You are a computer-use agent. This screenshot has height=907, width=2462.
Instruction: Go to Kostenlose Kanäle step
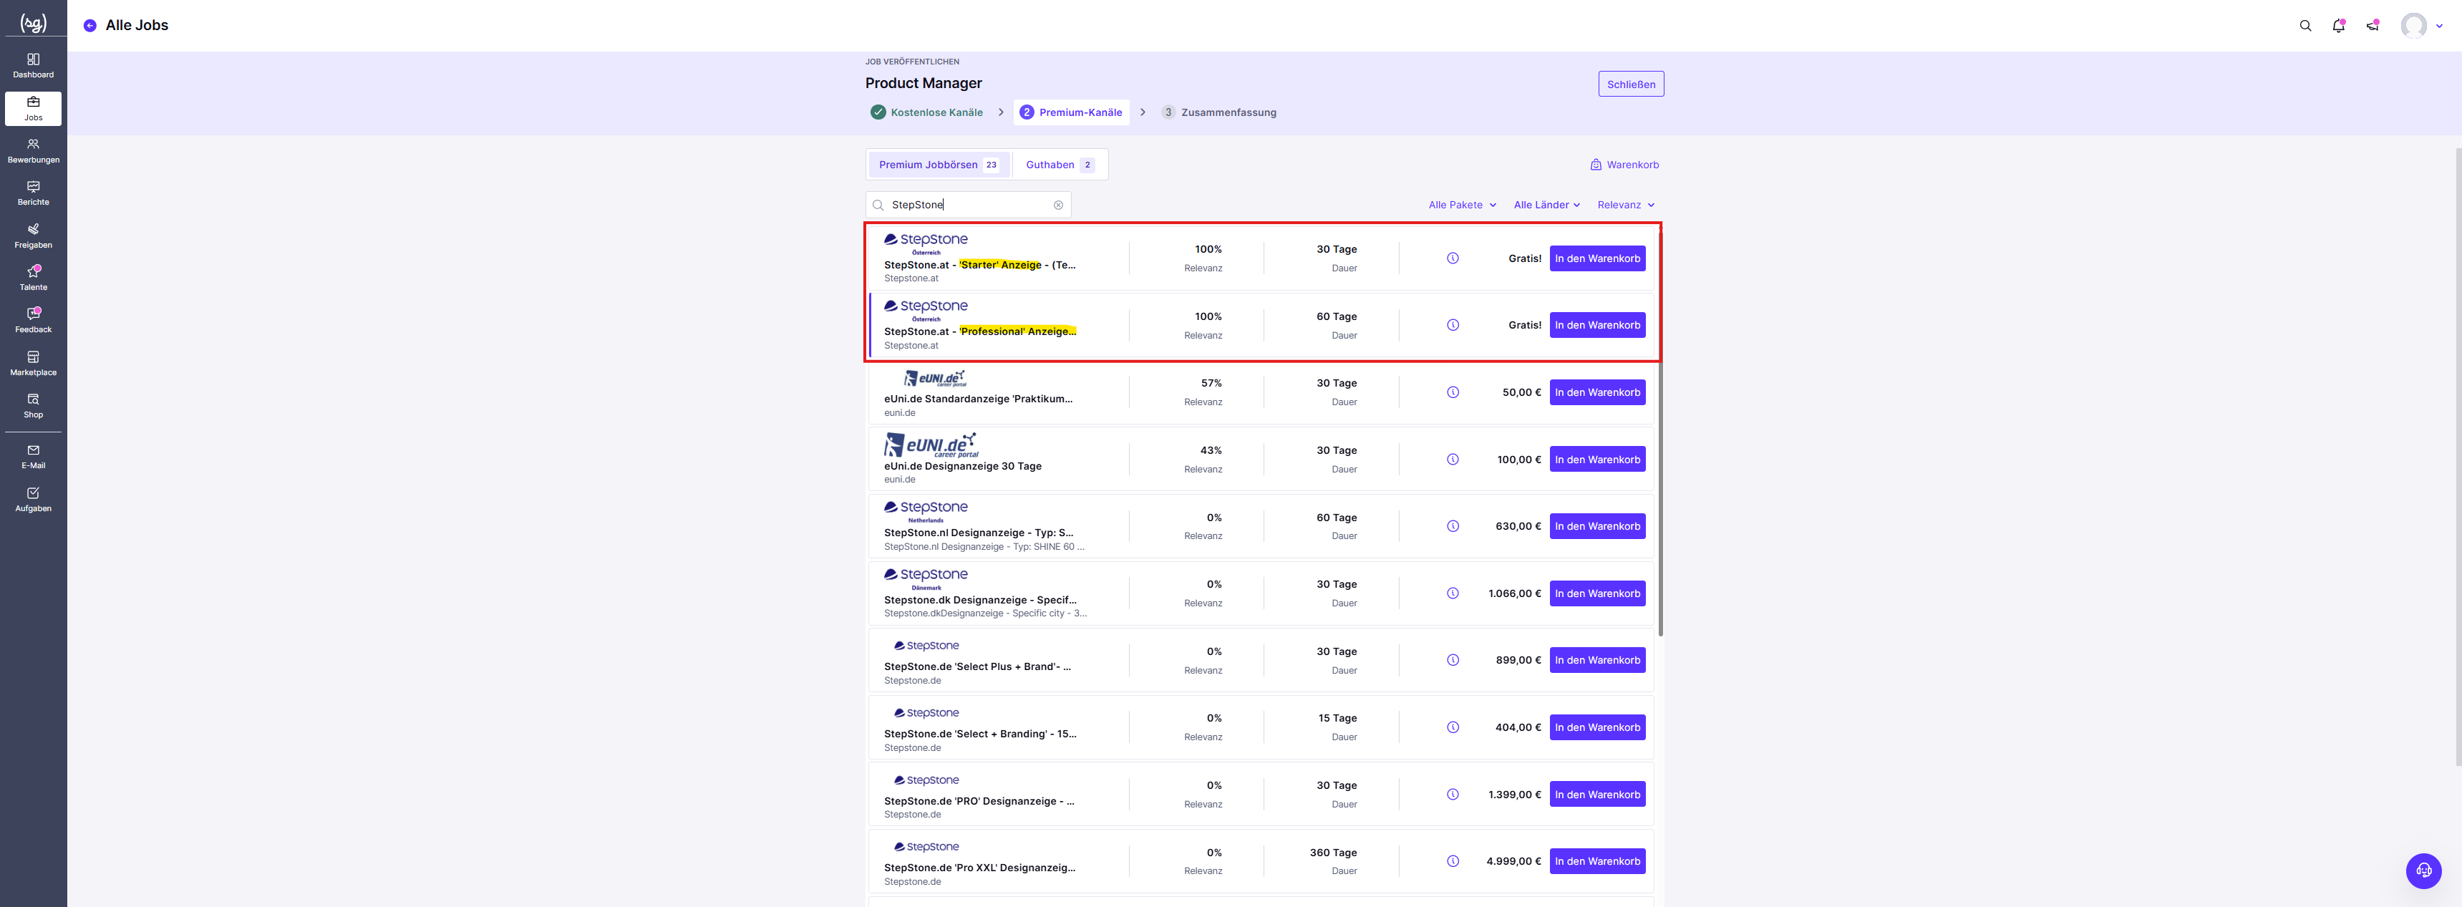coord(926,113)
